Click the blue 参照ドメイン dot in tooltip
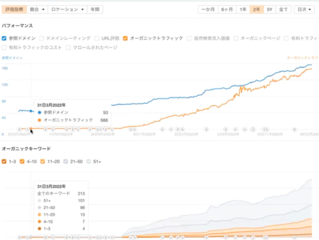Image resolution: width=319 pixels, height=240 pixels. (x=39, y=112)
